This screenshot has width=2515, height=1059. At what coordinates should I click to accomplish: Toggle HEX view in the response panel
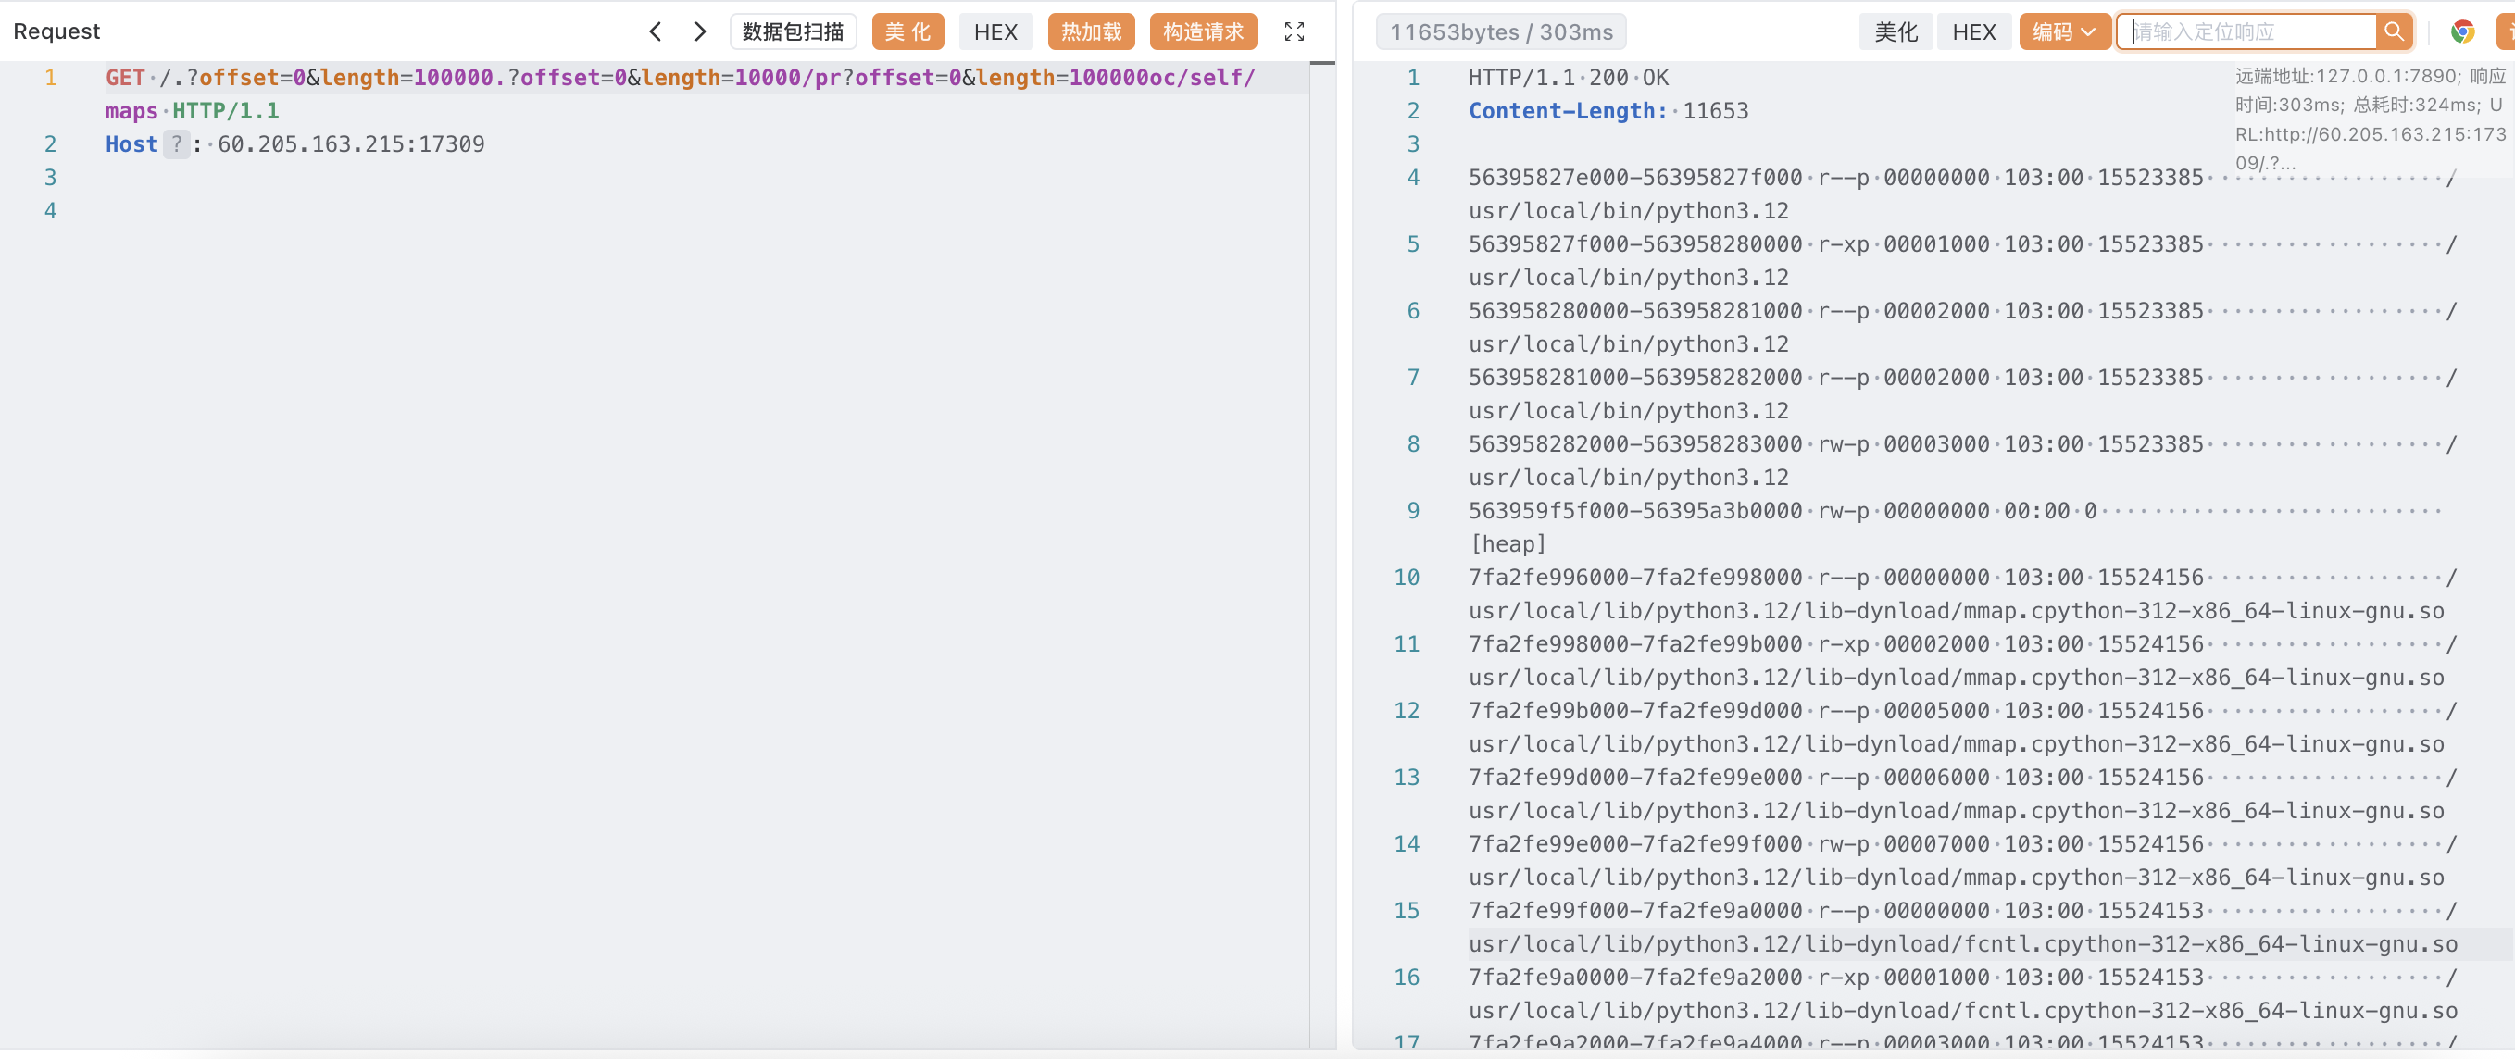pyautogui.click(x=1973, y=32)
